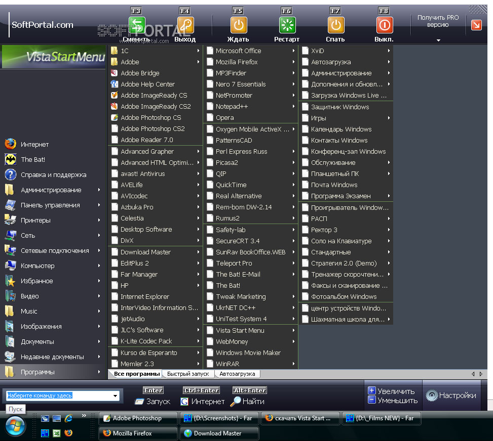Viewport: 493px width, 441px height.
Task: Open Компьютер in left panel
Action: pyautogui.click(x=53, y=266)
